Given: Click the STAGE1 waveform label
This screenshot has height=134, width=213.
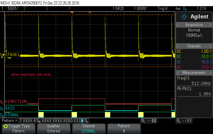Looking at the screenshot, I should pyautogui.click(x=12, y=55).
